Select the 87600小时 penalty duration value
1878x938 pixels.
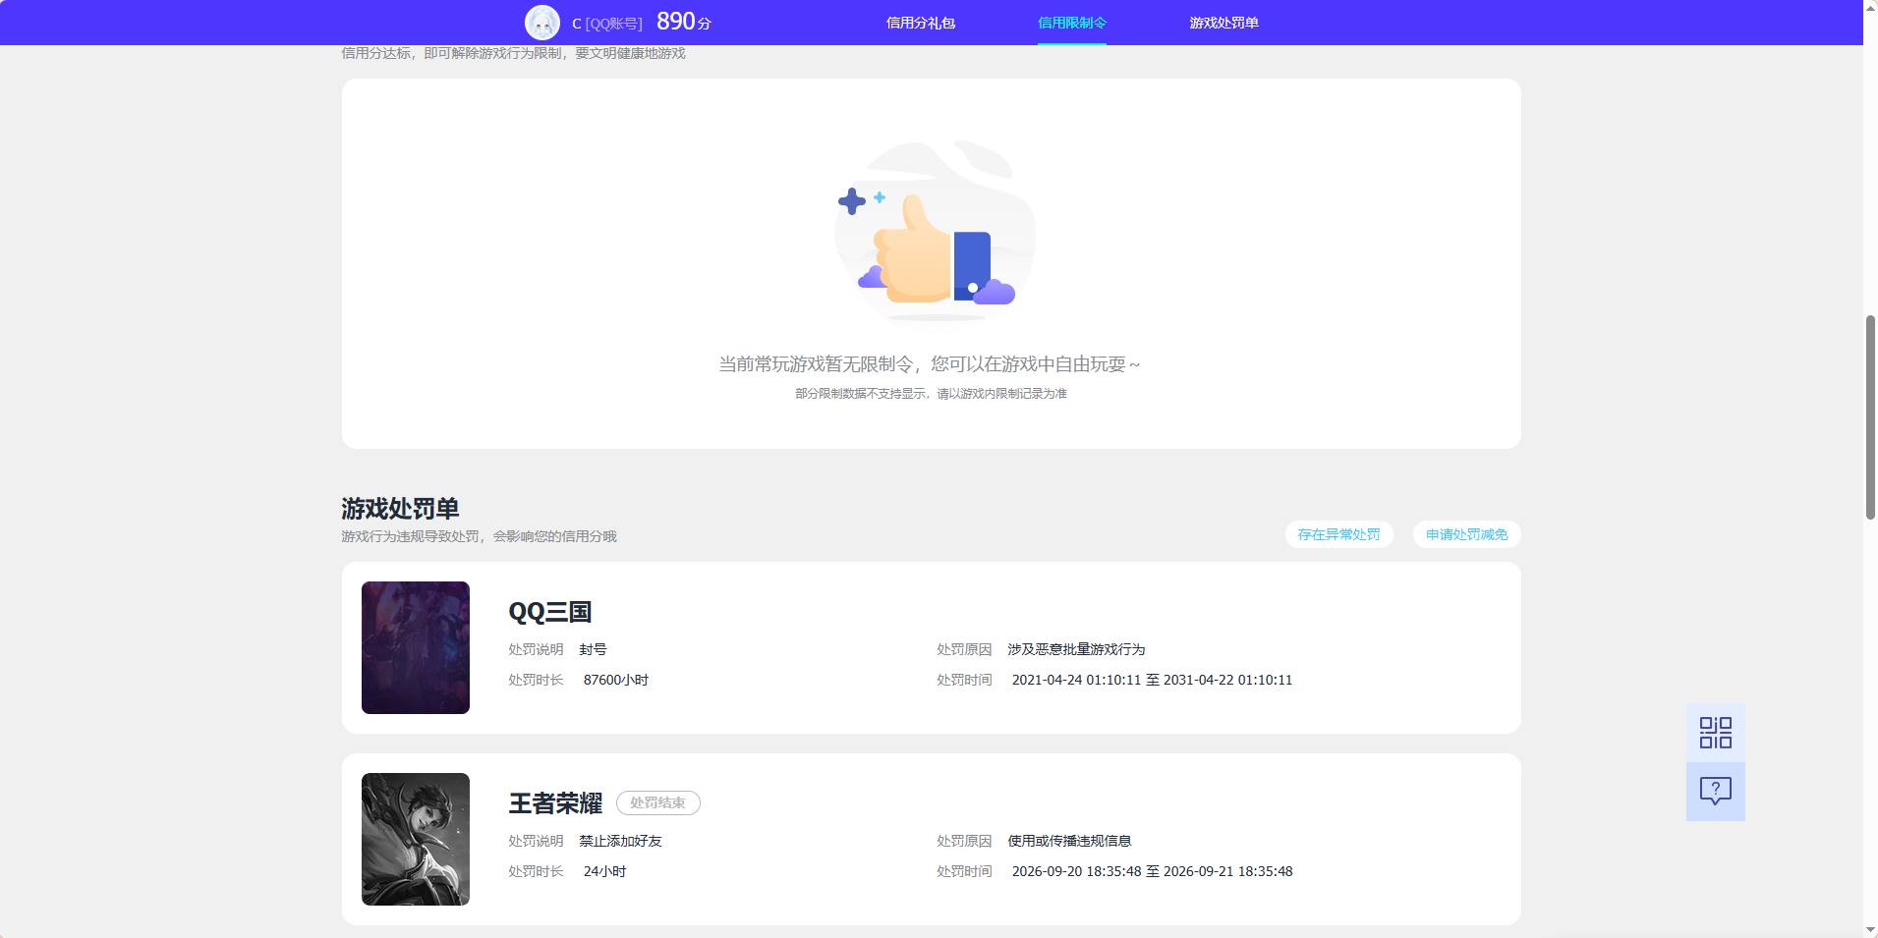(x=616, y=680)
